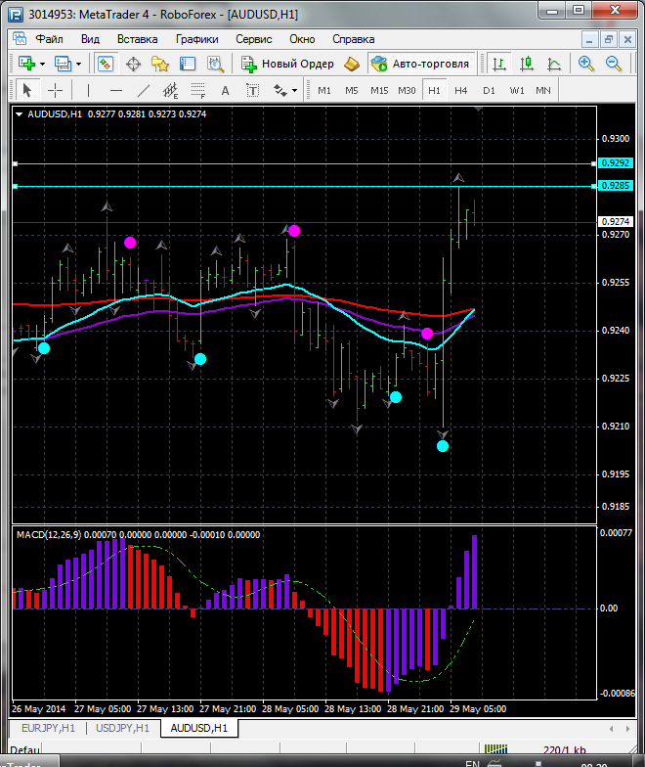Click the New Chart icon
The image size is (645, 767).
[x=25, y=64]
